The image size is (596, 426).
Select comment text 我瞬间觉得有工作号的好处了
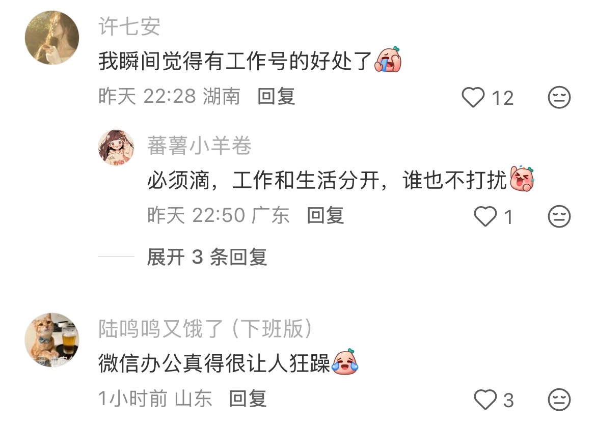pyautogui.click(x=235, y=61)
